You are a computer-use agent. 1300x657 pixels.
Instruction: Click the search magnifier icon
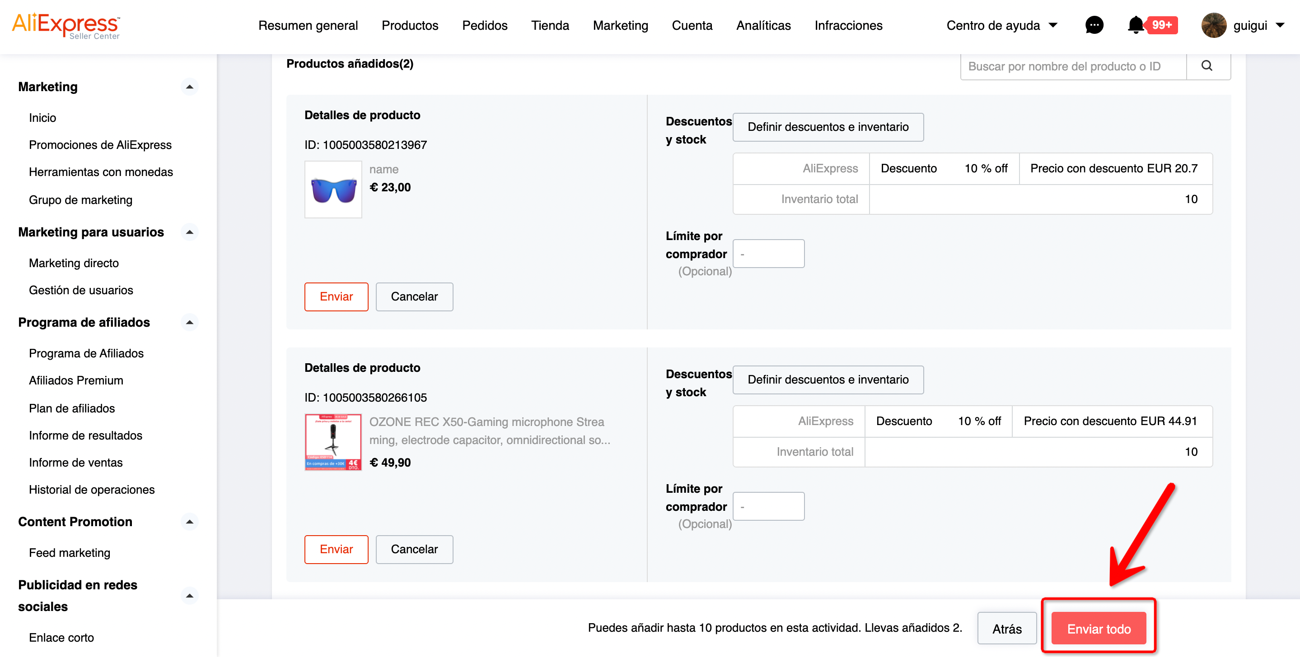click(x=1206, y=66)
